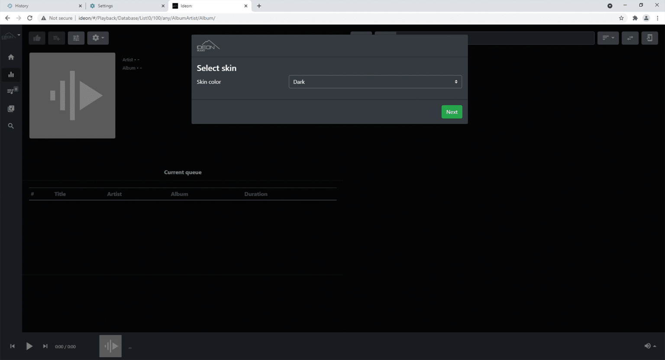Click the album art placeholder thumbnail

point(72,95)
